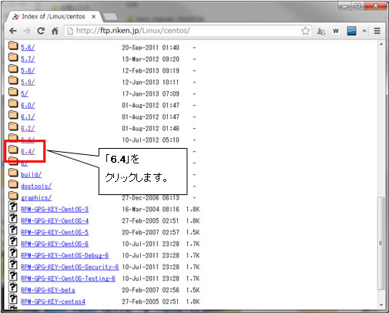Open the home page icon

(55, 31)
